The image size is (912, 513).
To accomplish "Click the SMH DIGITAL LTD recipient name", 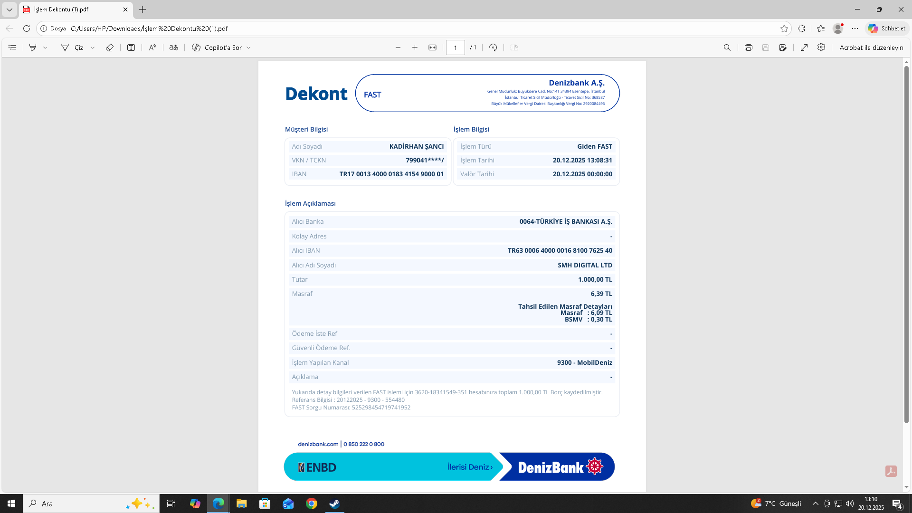I will pyautogui.click(x=585, y=265).
